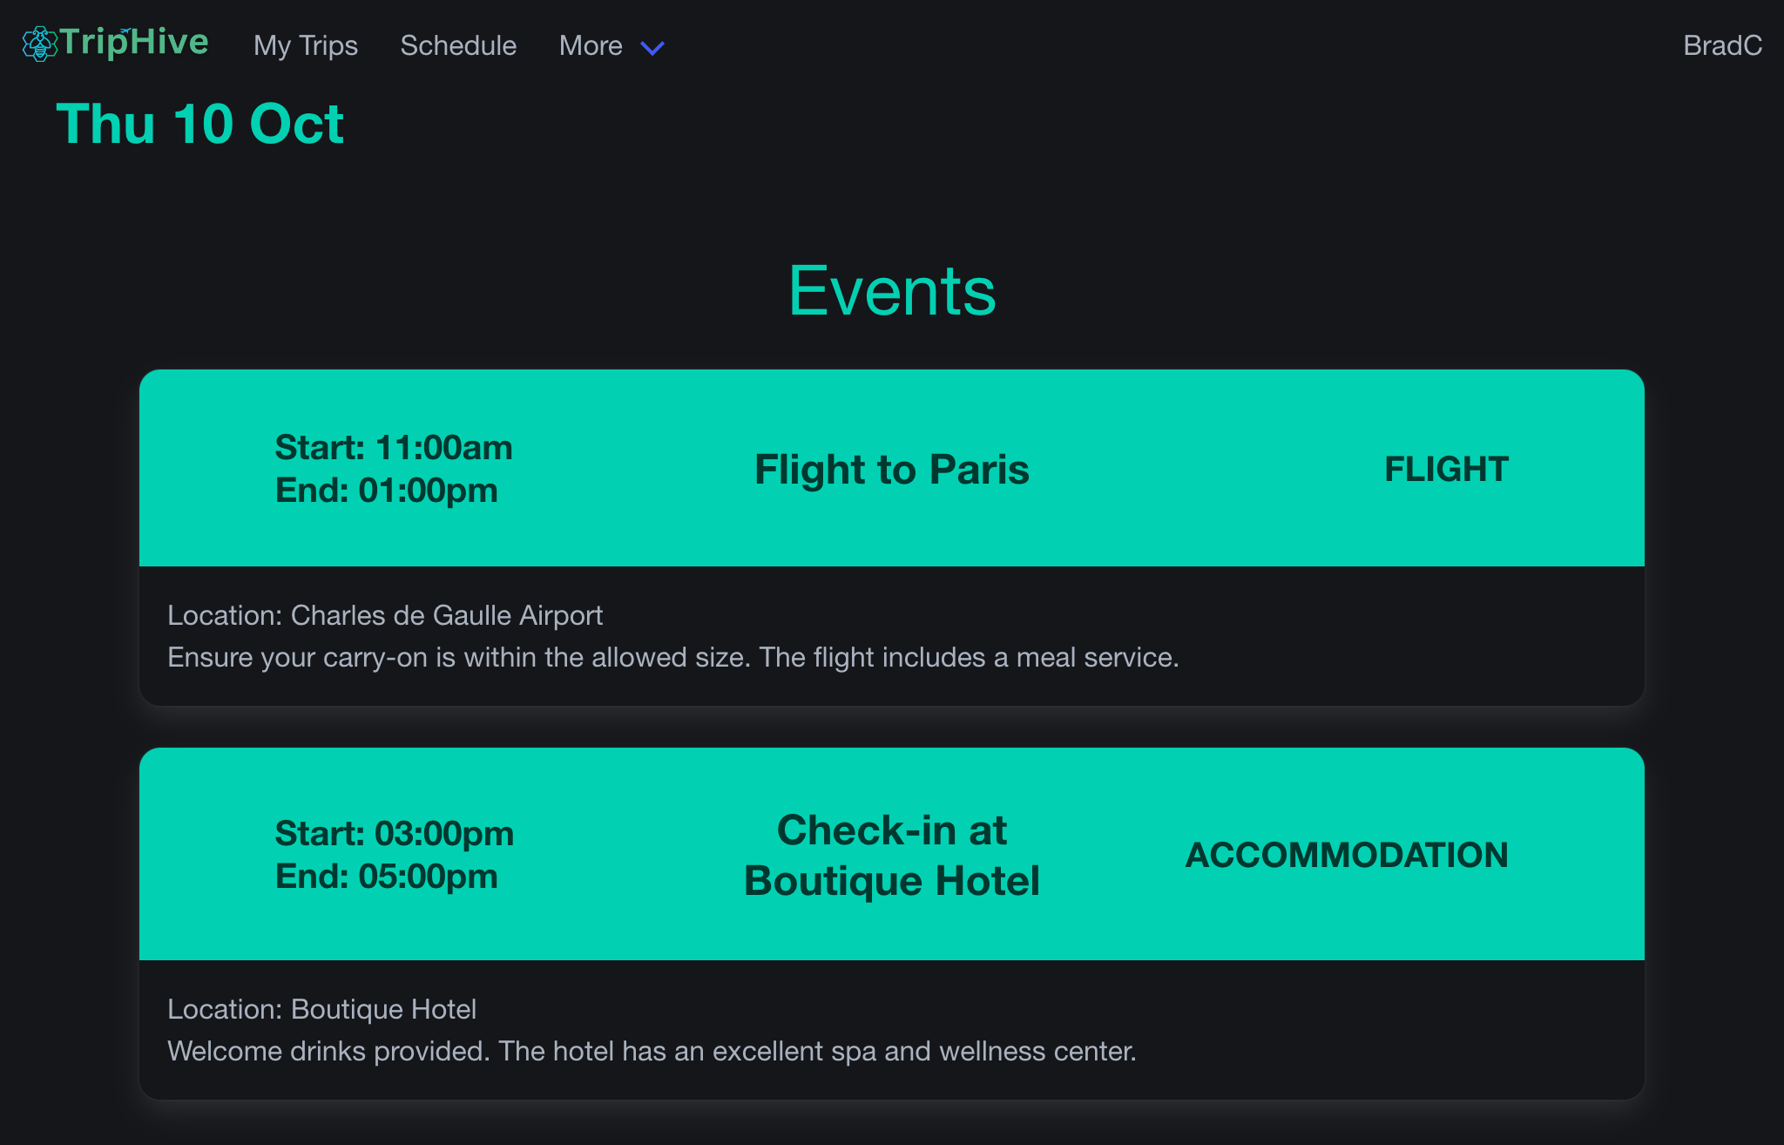The height and width of the screenshot is (1145, 1784).
Task: Click the TripHive bee logo icon
Action: [x=38, y=44]
